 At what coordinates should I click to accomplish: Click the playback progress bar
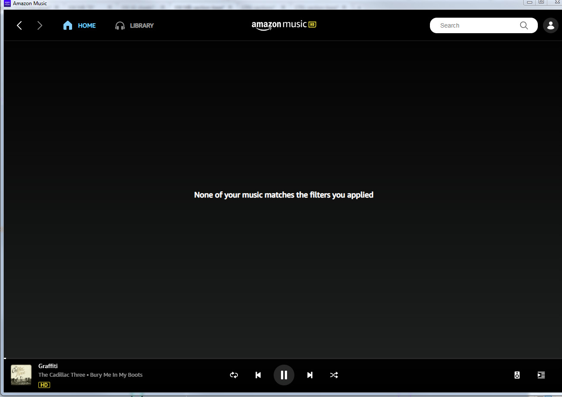pyautogui.click(x=281, y=358)
